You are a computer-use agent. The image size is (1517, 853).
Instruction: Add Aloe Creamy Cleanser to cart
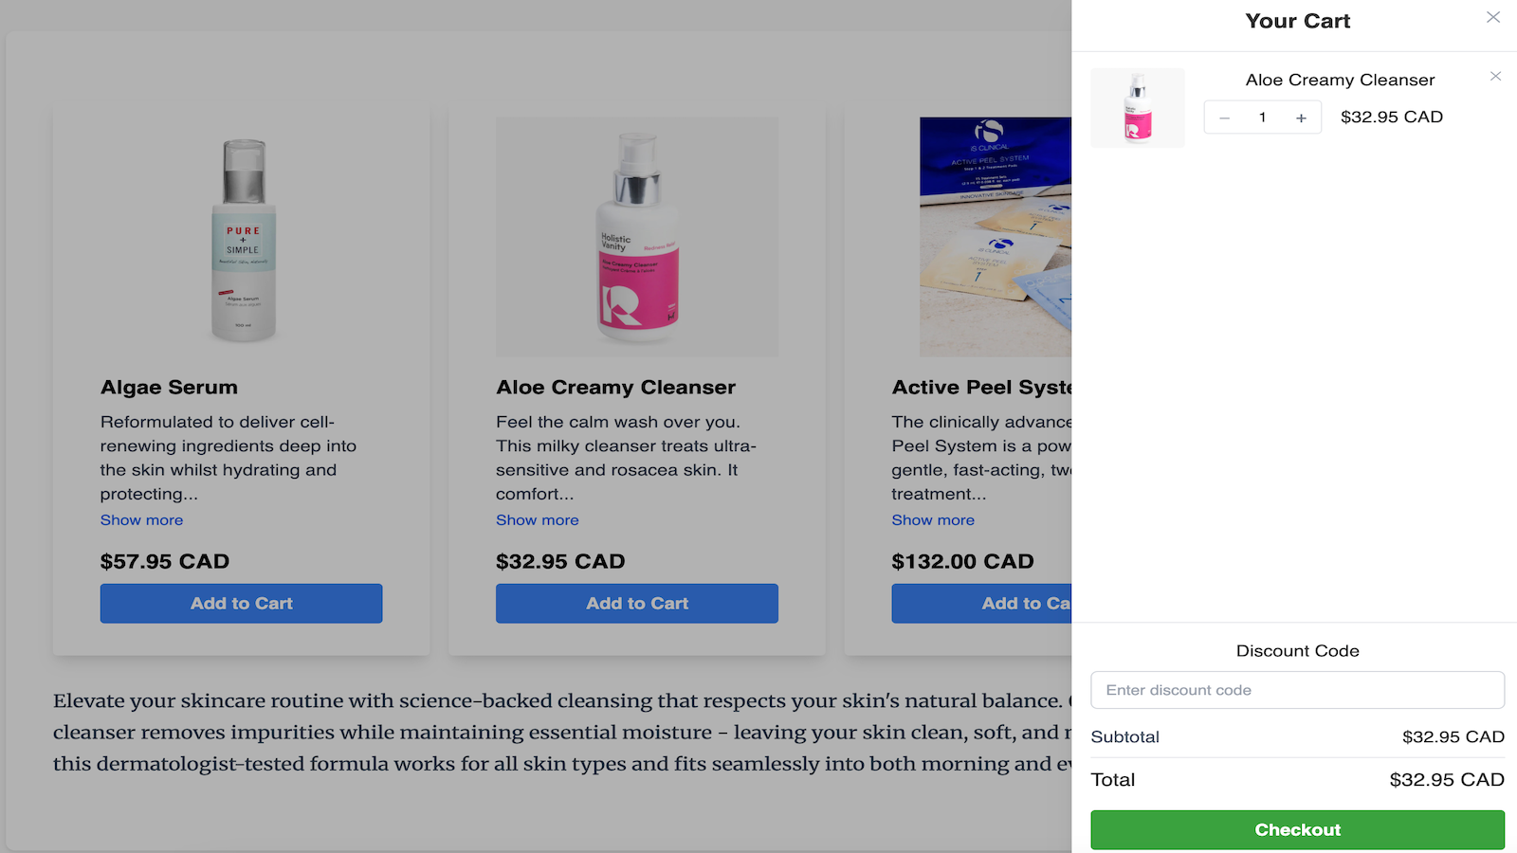636,604
